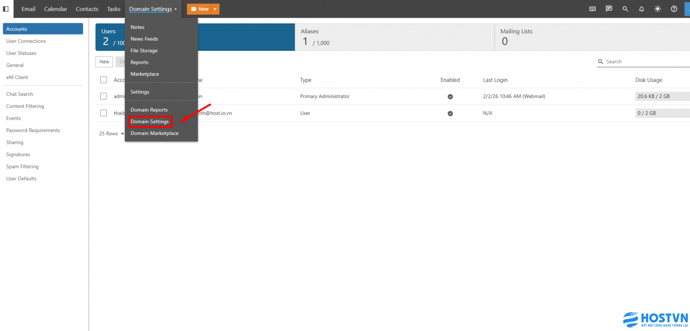The image size is (690, 331).
Task: Open Spam Filtering in the left sidebar
Action: click(22, 166)
